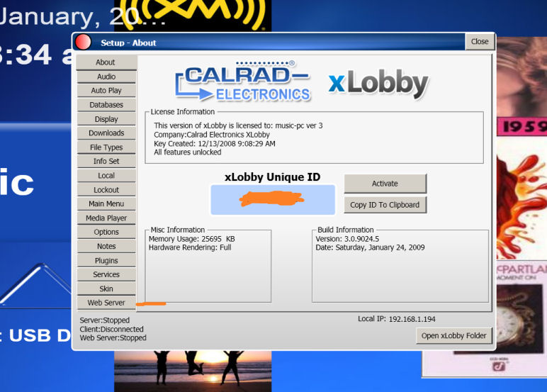Viewport: 547px width, 392px height.
Task: Select the Skin tab
Action: pyautogui.click(x=106, y=289)
